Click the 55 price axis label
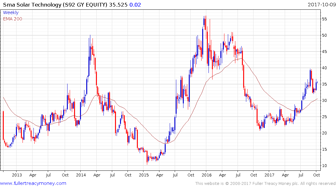Image resolution: width=336 pixels, height=188 pixels. [324, 19]
